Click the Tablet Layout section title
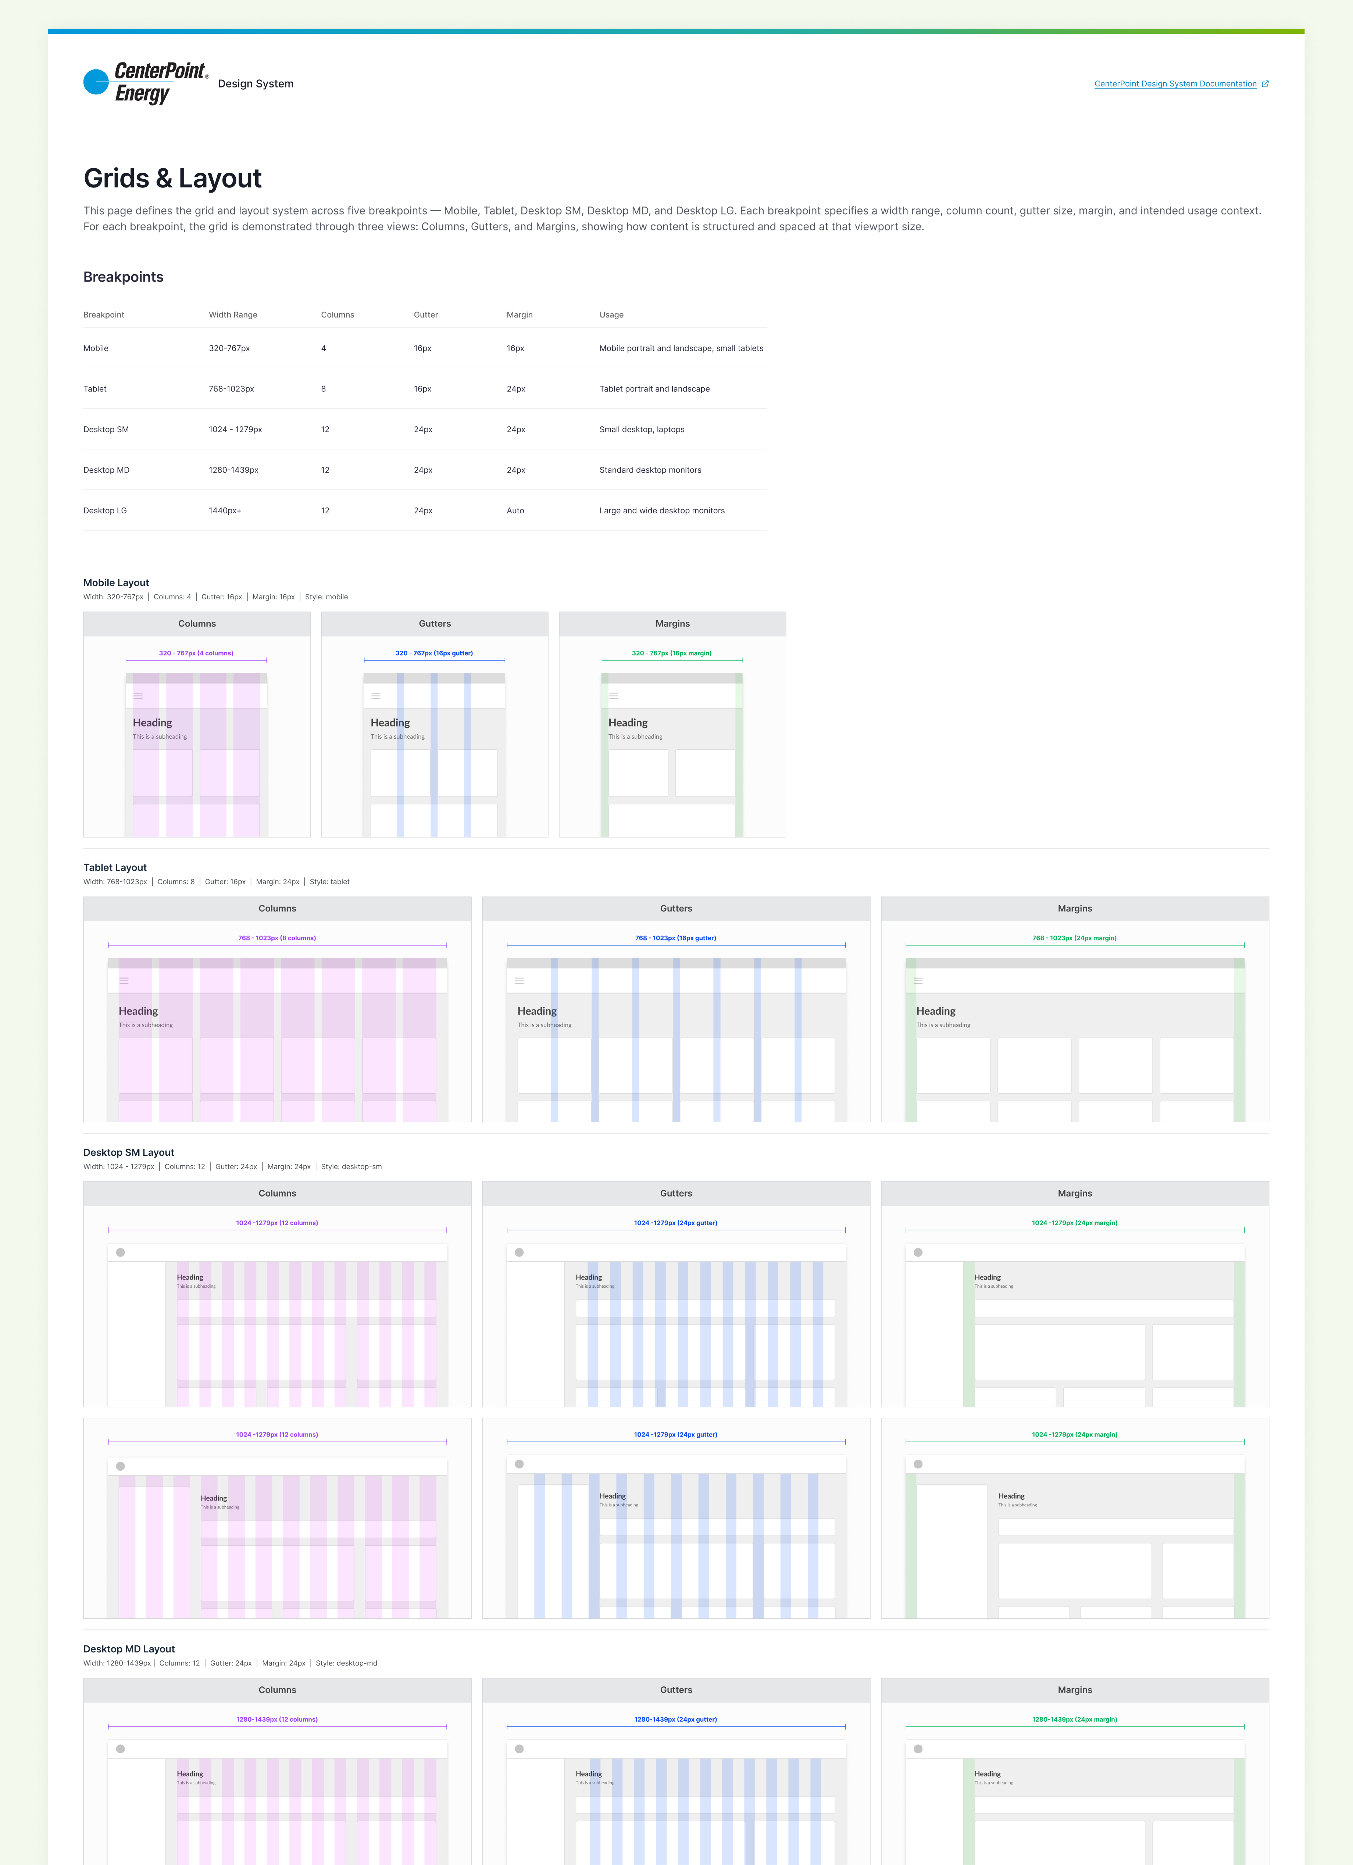This screenshot has height=1865, width=1353. click(x=115, y=868)
